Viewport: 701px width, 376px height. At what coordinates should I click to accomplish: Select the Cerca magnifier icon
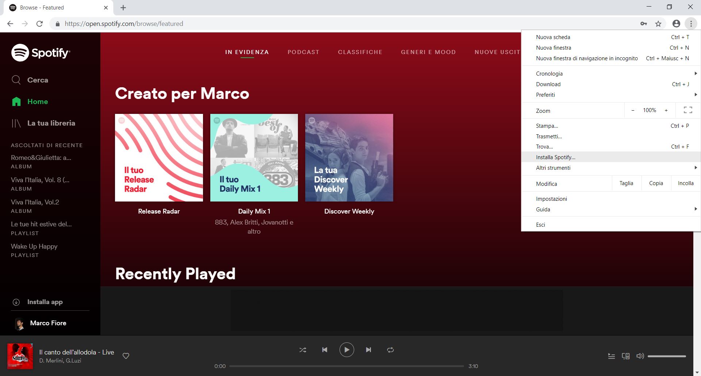pos(16,80)
